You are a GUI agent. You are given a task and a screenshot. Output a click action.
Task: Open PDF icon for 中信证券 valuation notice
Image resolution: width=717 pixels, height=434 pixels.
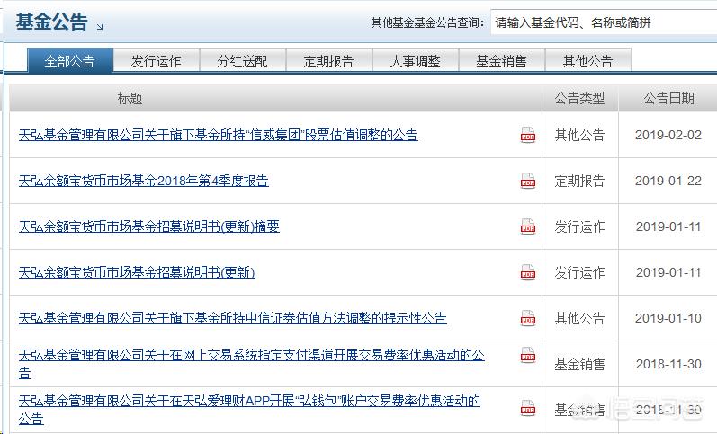527,318
